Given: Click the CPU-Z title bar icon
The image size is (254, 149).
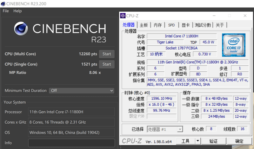Looking at the screenshot, I should tap(123, 16).
